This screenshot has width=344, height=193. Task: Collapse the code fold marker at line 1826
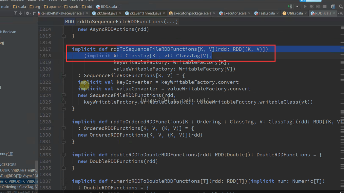coord(64,108)
